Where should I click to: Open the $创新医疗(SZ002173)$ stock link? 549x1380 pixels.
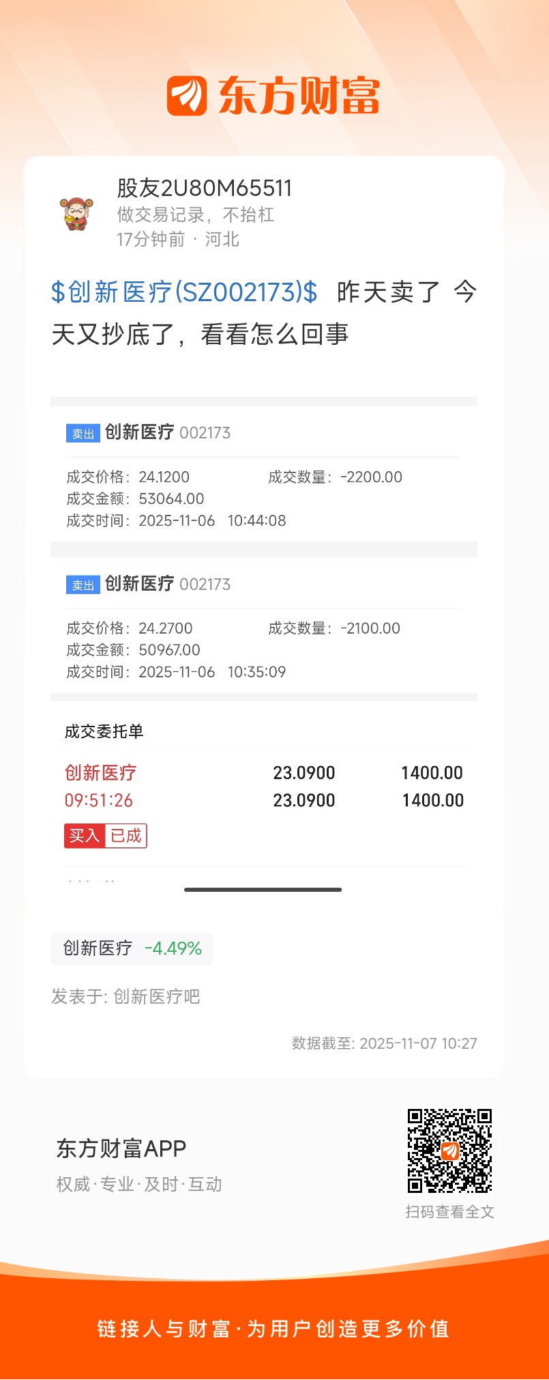pyautogui.click(x=184, y=292)
